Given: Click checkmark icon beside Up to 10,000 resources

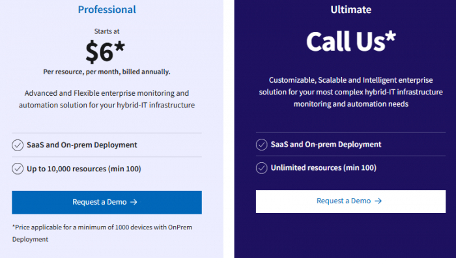Looking at the screenshot, I should pyautogui.click(x=18, y=169).
